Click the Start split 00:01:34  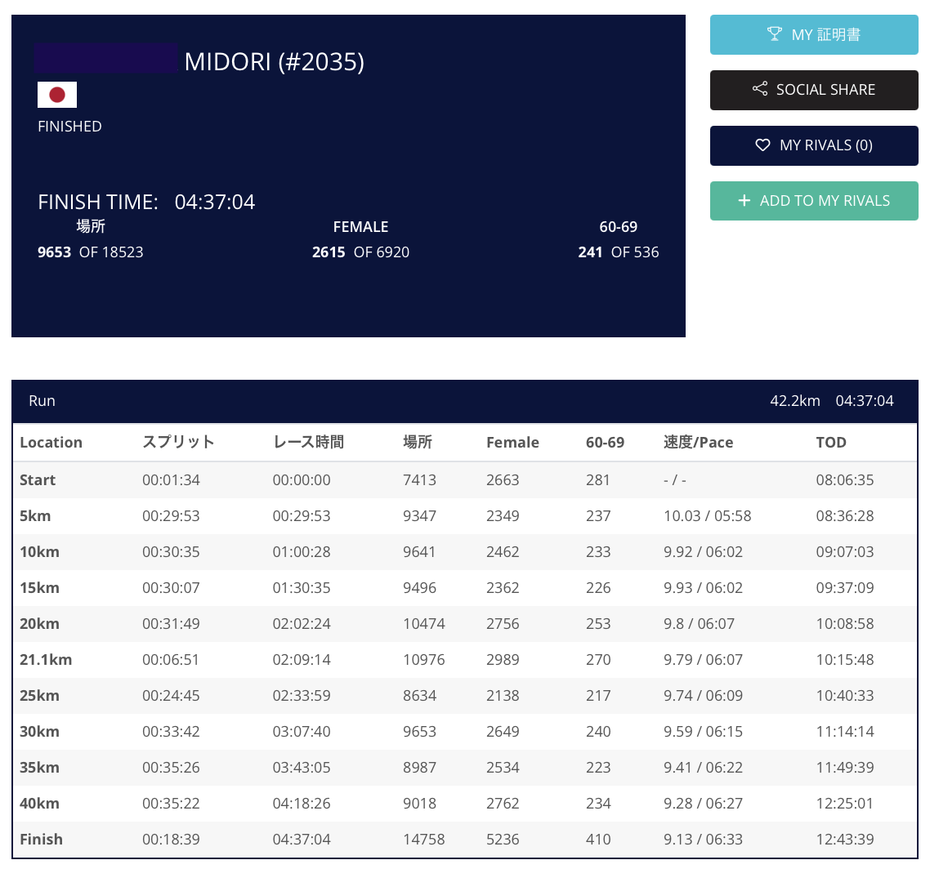(x=171, y=480)
